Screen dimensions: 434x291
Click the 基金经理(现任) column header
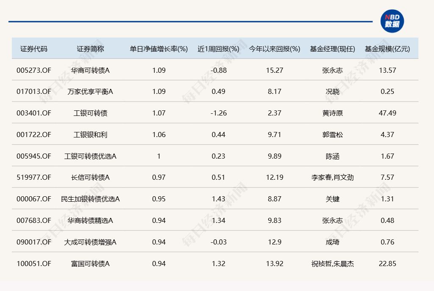point(332,49)
